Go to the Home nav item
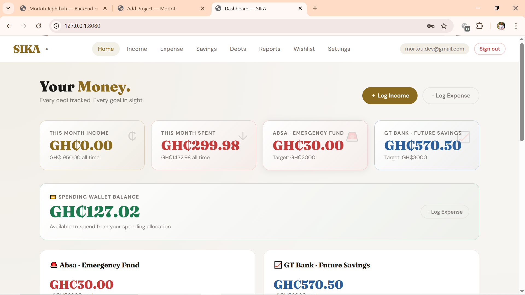 [x=106, y=49]
